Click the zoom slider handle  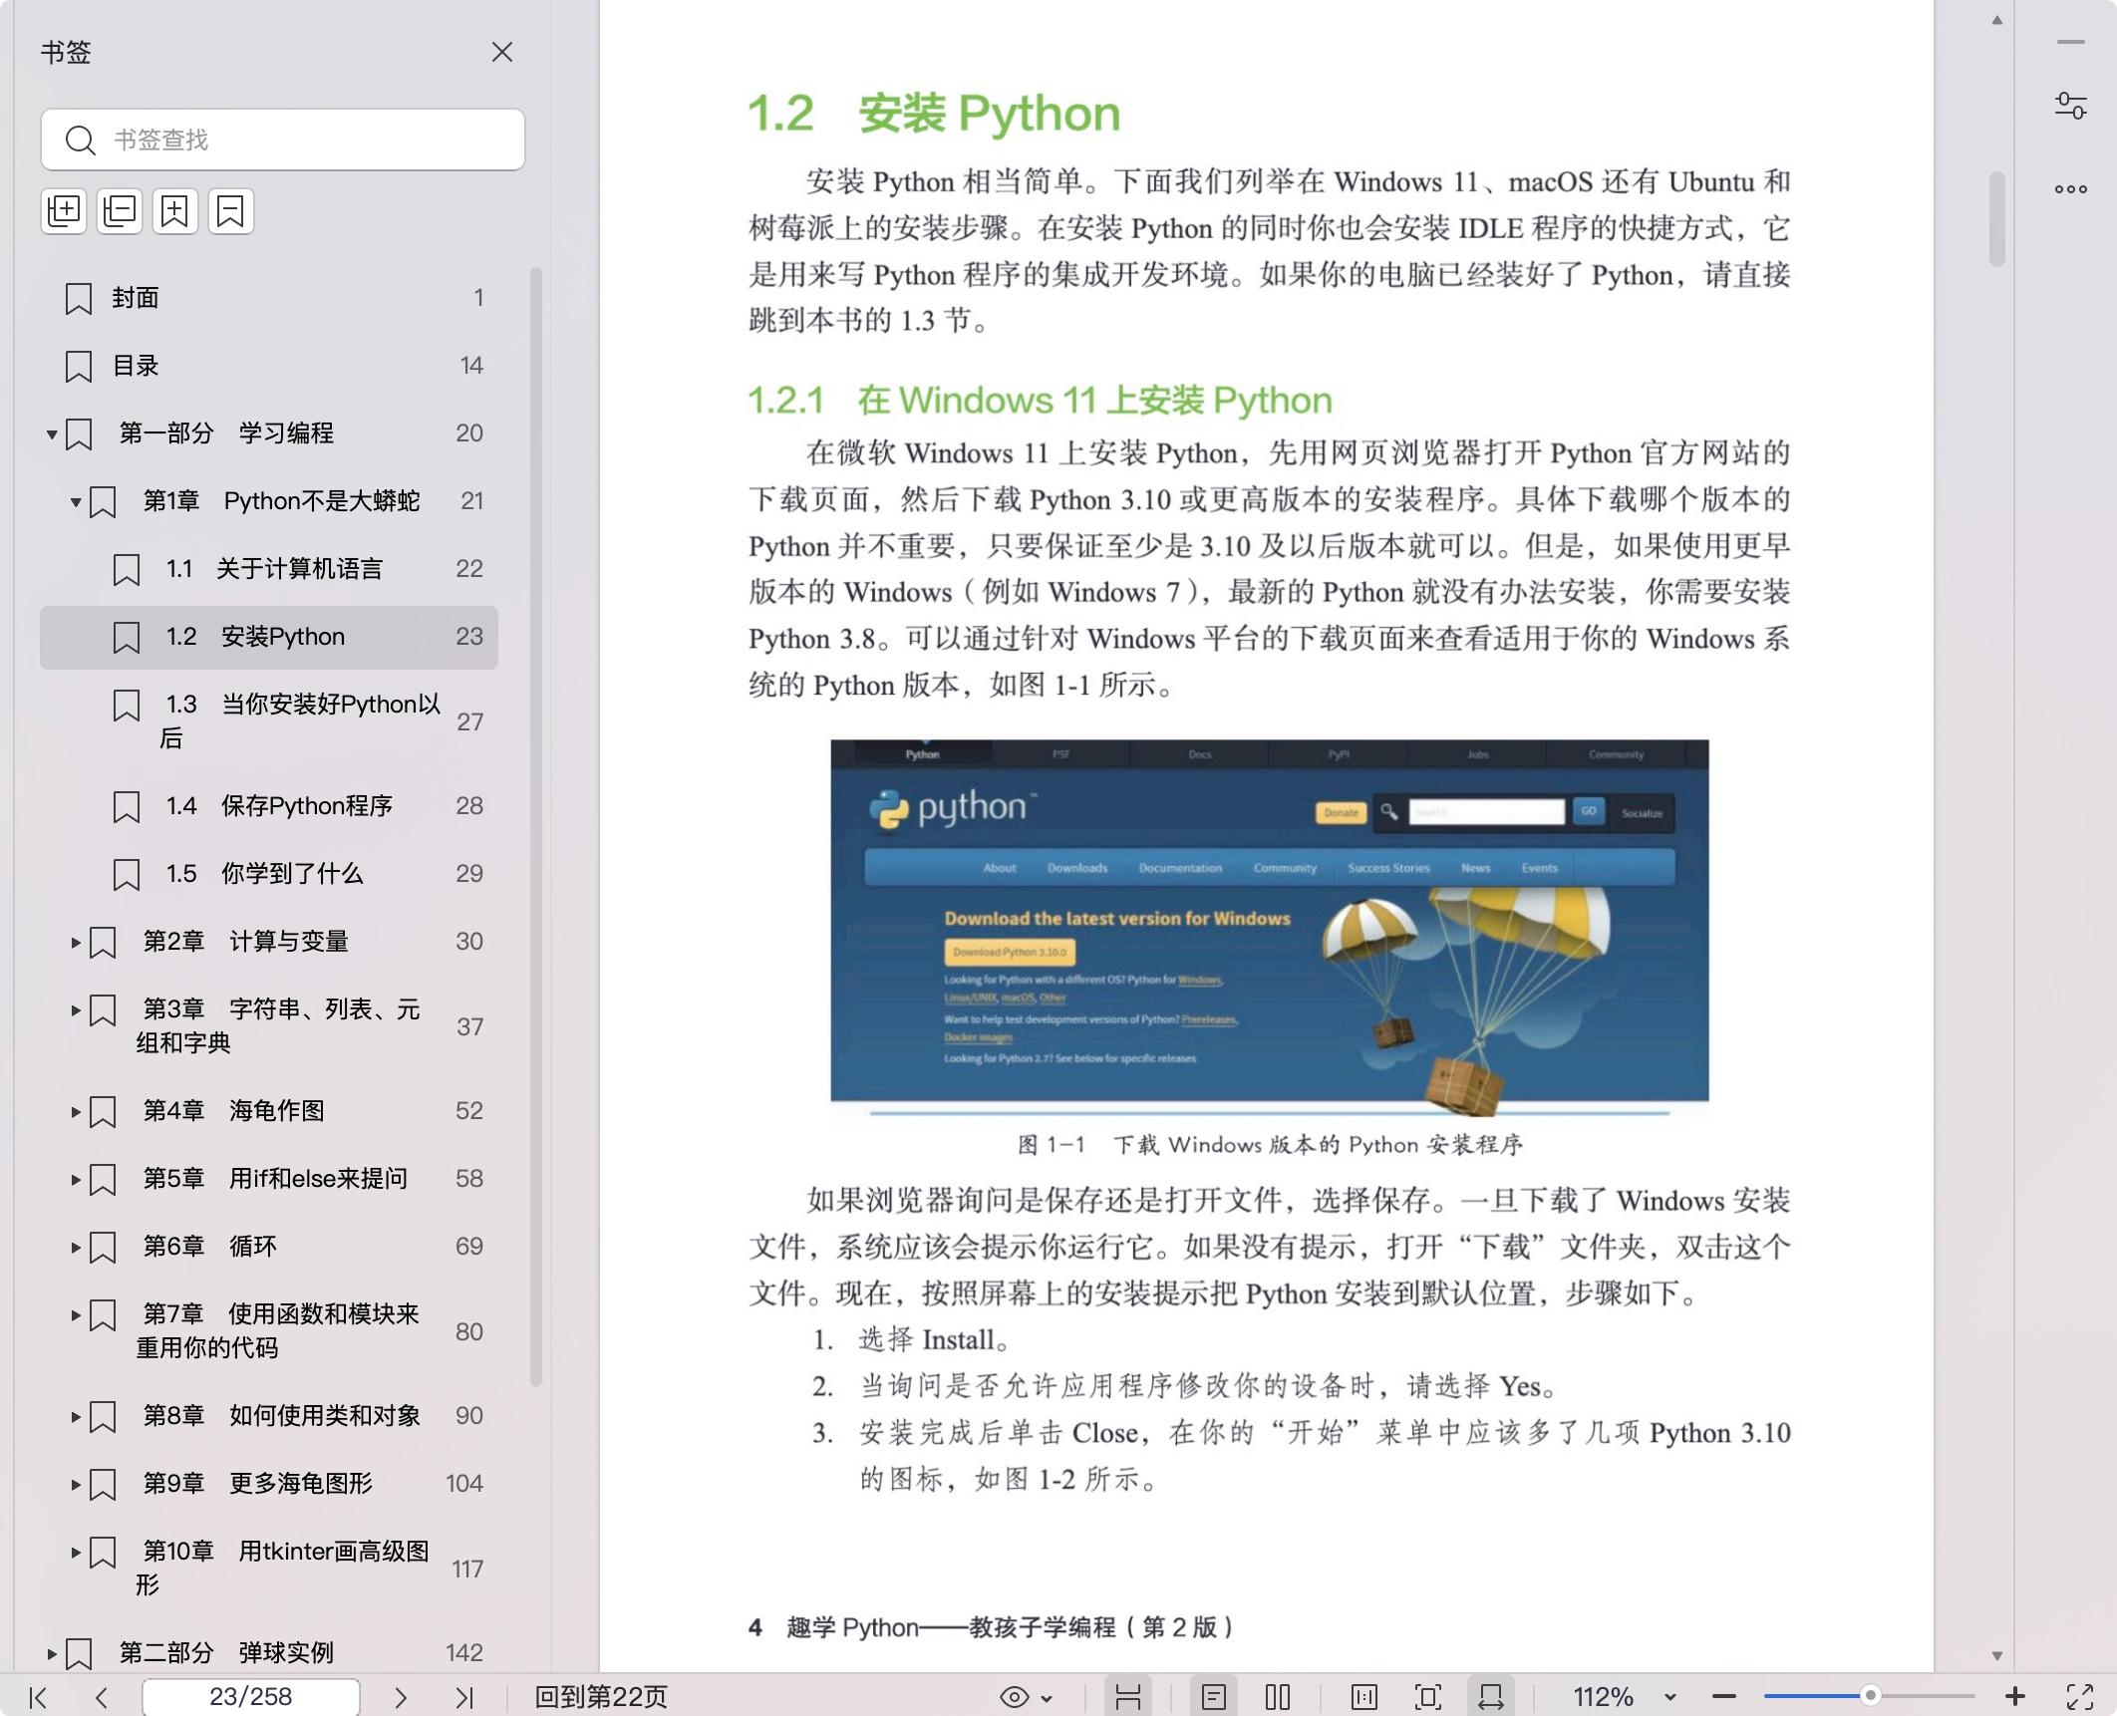1871,1696
